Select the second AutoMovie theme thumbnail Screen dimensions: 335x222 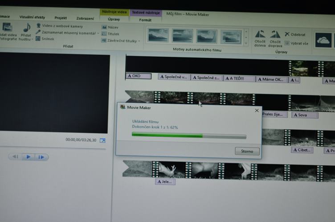[182, 36]
